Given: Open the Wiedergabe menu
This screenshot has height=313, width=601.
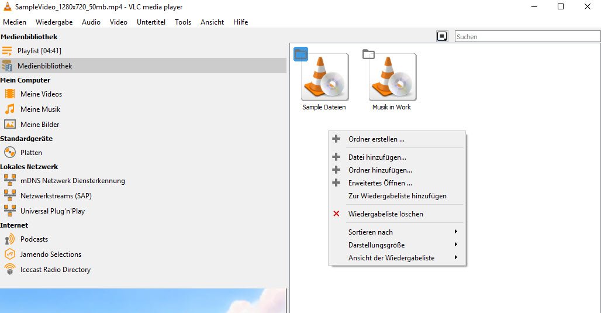Looking at the screenshot, I should [54, 22].
